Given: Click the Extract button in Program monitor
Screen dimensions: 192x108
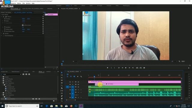Looking at the screenshot, I should tap(141, 68).
